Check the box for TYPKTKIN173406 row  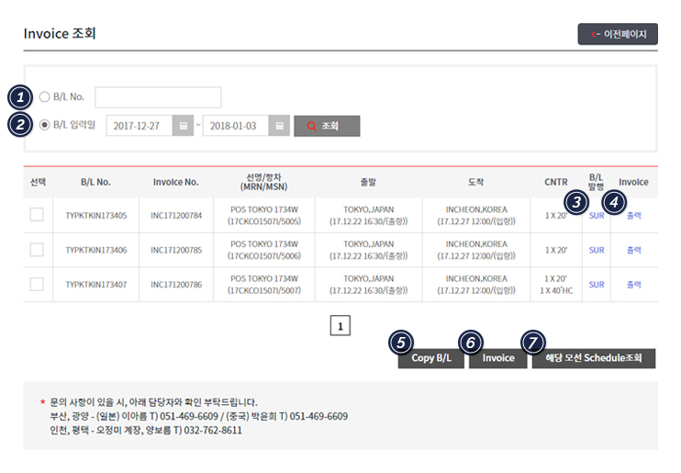[37, 250]
